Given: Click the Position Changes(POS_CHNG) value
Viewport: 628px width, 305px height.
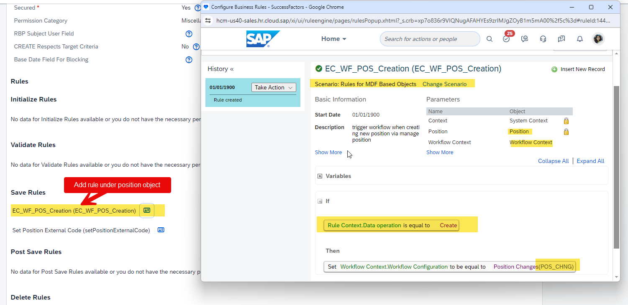Looking at the screenshot, I should coord(534,267).
